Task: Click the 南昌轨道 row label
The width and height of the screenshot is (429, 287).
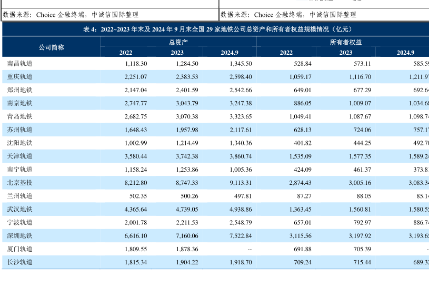Action: click(x=20, y=64)
